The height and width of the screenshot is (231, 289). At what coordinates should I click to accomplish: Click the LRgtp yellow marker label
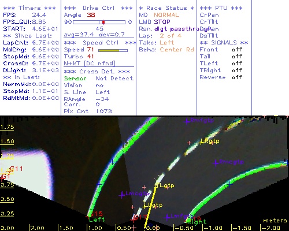[x=212, y=141]
